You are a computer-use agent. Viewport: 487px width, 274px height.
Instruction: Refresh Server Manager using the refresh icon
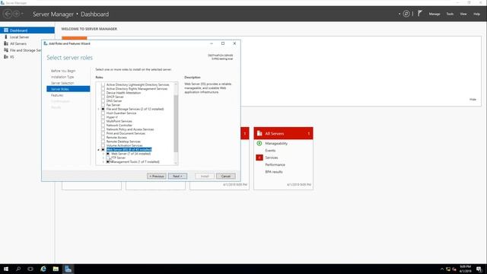tap(406, 14)
